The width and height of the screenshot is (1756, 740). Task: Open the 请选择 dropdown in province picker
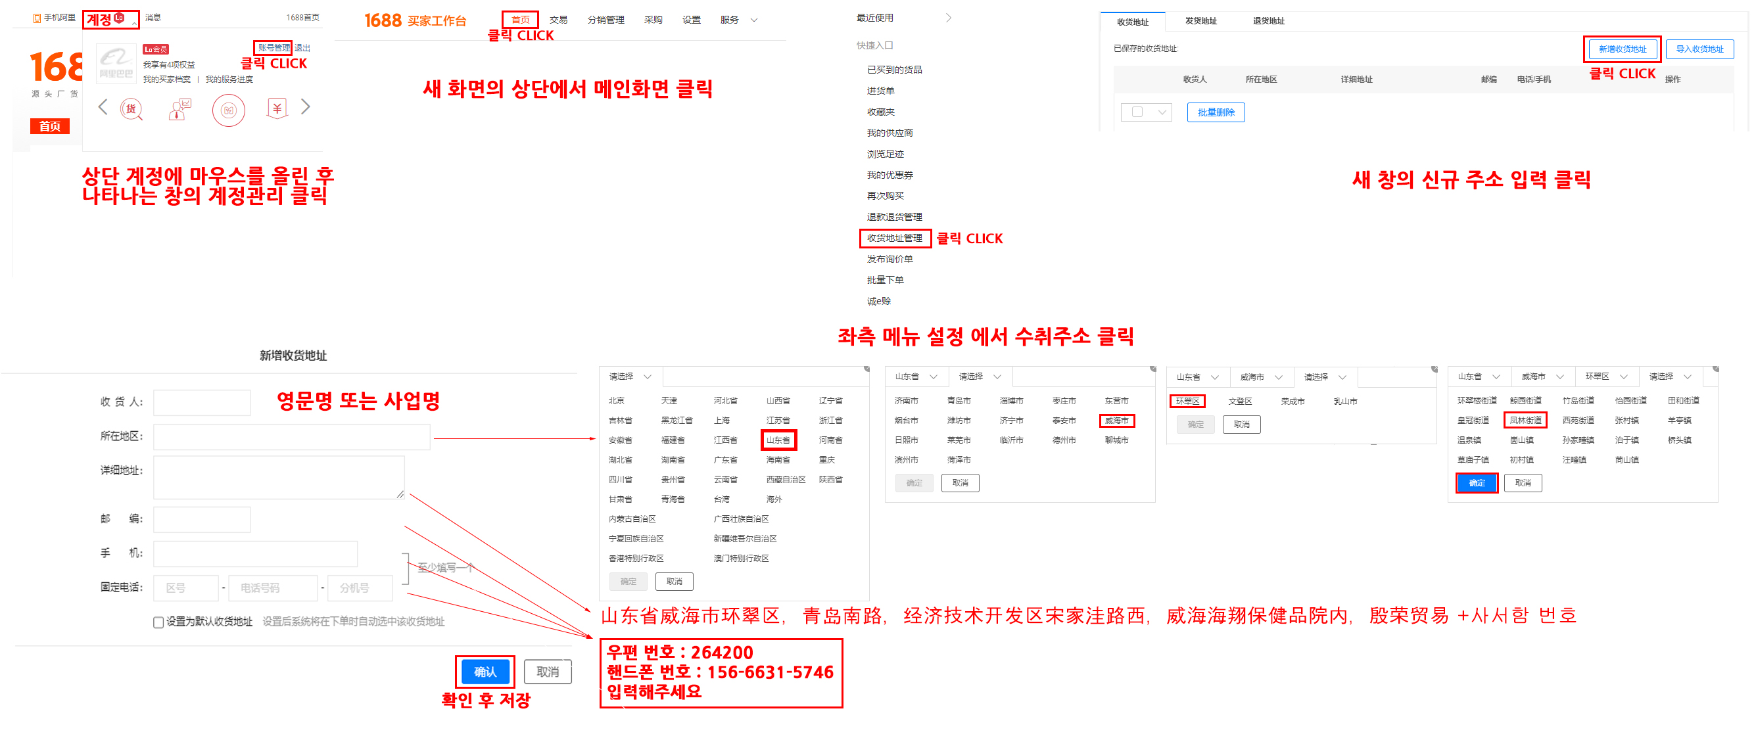pos(630,376)
